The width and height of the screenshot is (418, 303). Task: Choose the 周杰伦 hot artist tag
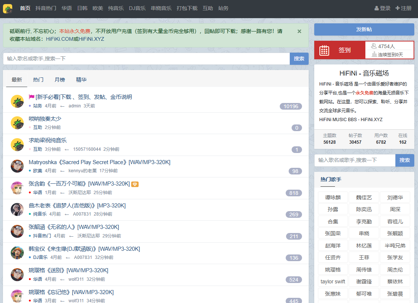(395, 270)
